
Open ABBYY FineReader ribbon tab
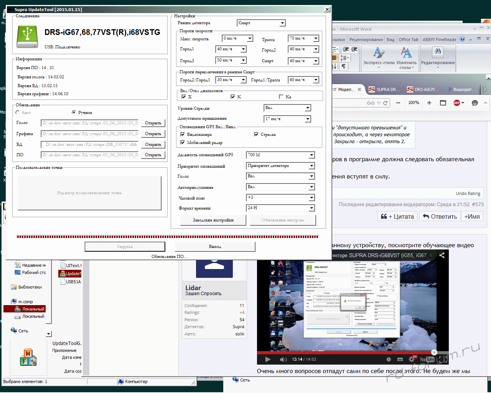[439, 39]
